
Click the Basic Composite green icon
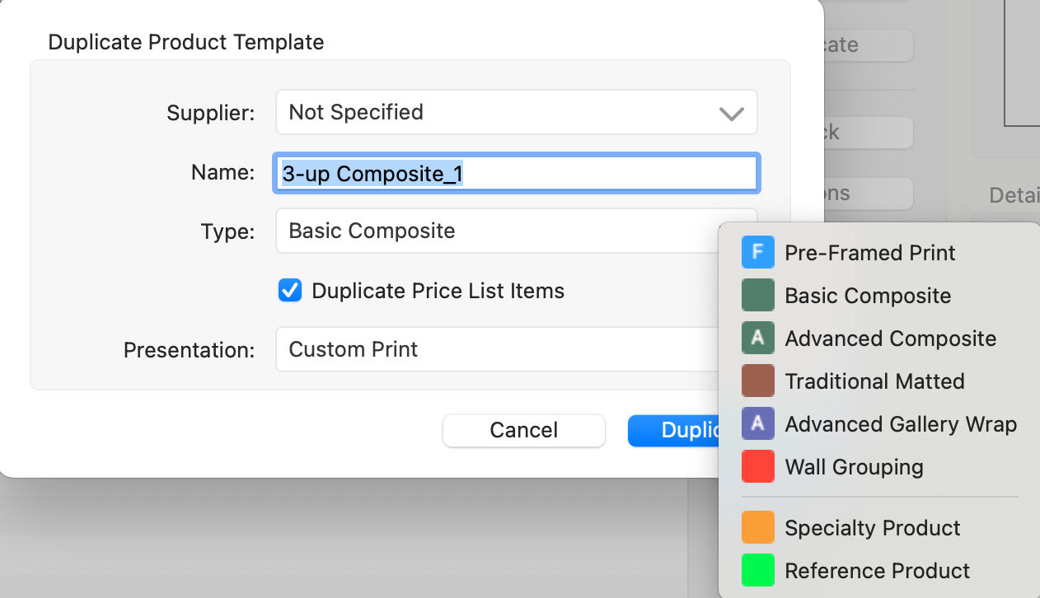click(x=757, y=296)
